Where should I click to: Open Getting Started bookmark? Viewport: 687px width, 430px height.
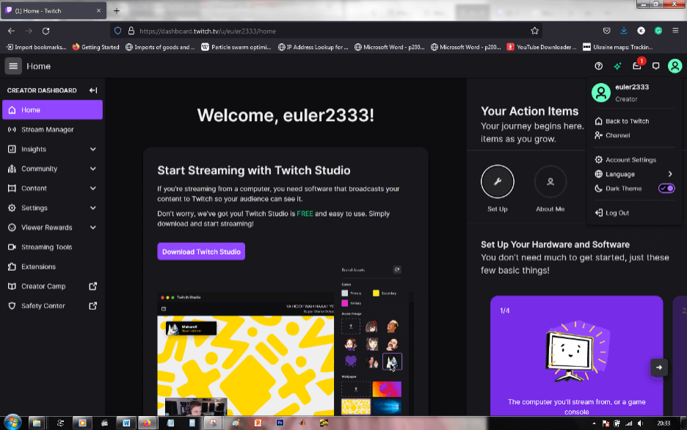[x=95, y=47]
